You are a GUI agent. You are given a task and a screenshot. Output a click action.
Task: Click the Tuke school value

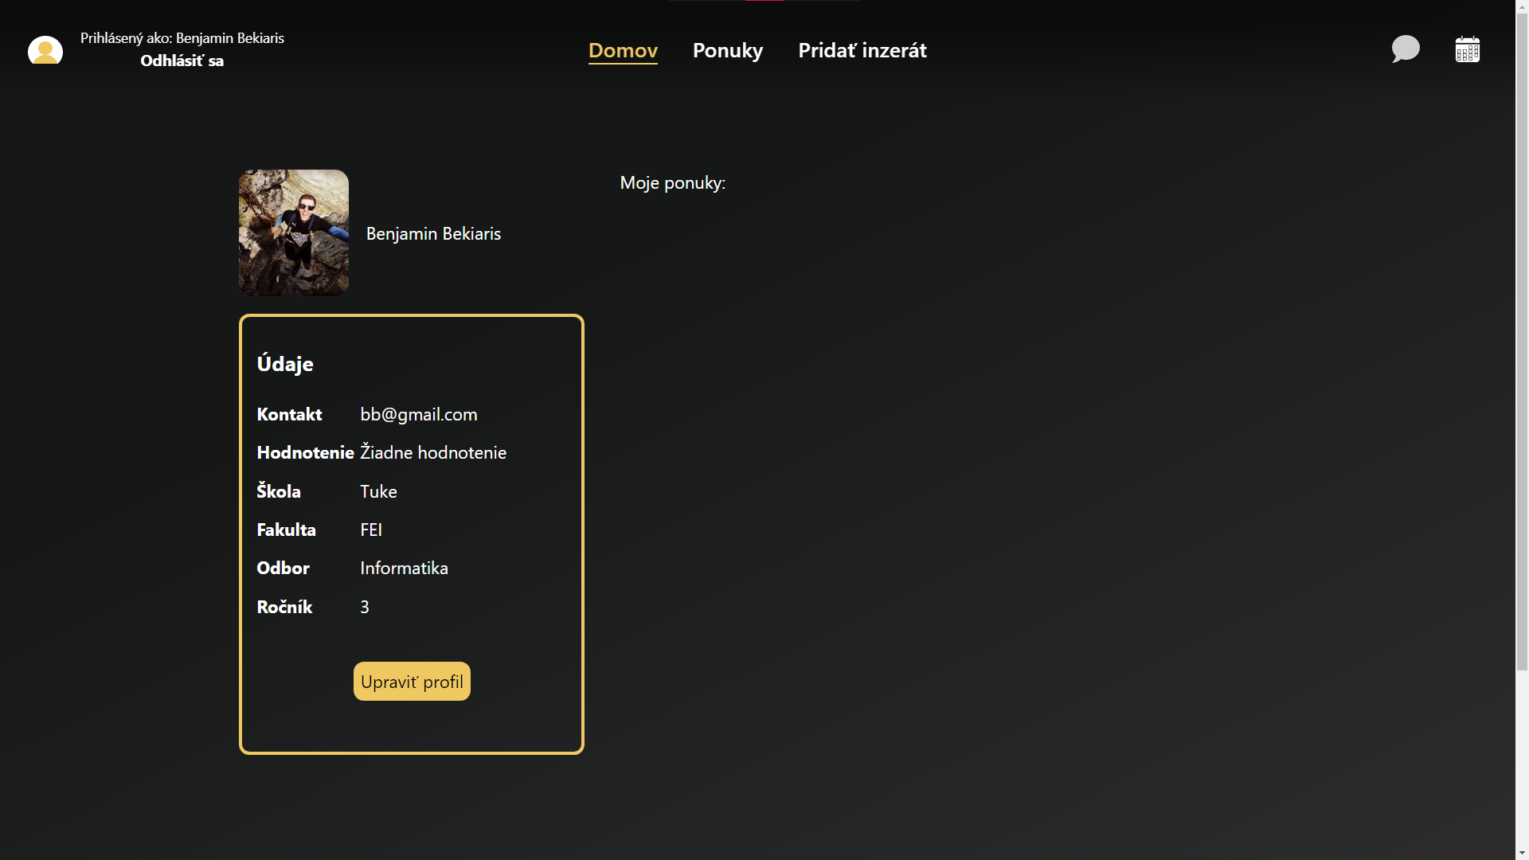click(x=378, y=491)
